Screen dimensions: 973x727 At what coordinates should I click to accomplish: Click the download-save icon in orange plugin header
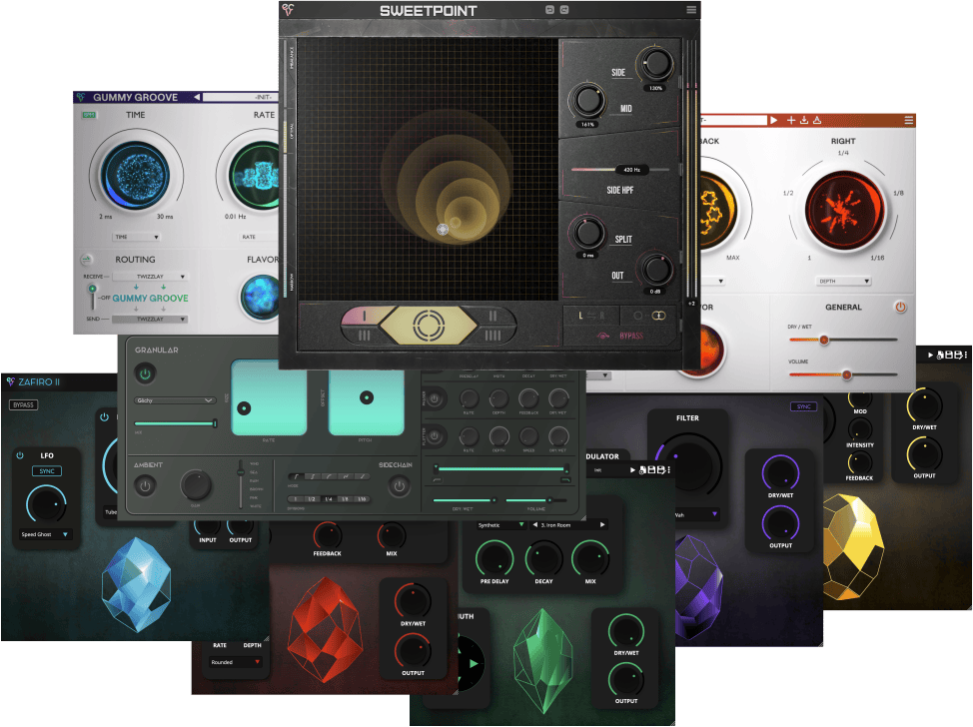pyautogui.click(x=803, y=120)
